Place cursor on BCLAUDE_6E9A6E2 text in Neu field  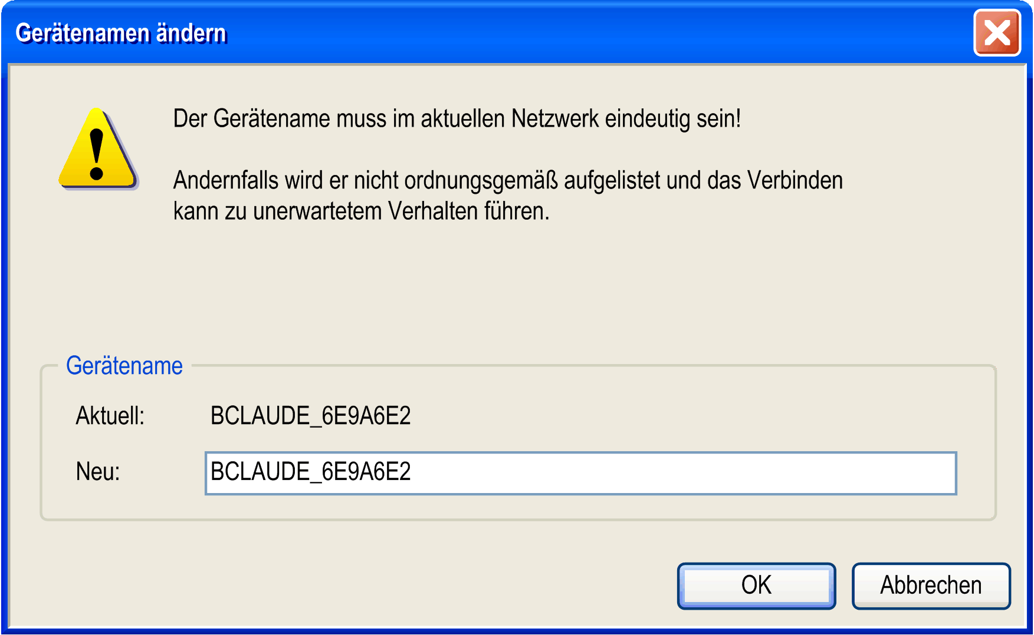point(310,472)
